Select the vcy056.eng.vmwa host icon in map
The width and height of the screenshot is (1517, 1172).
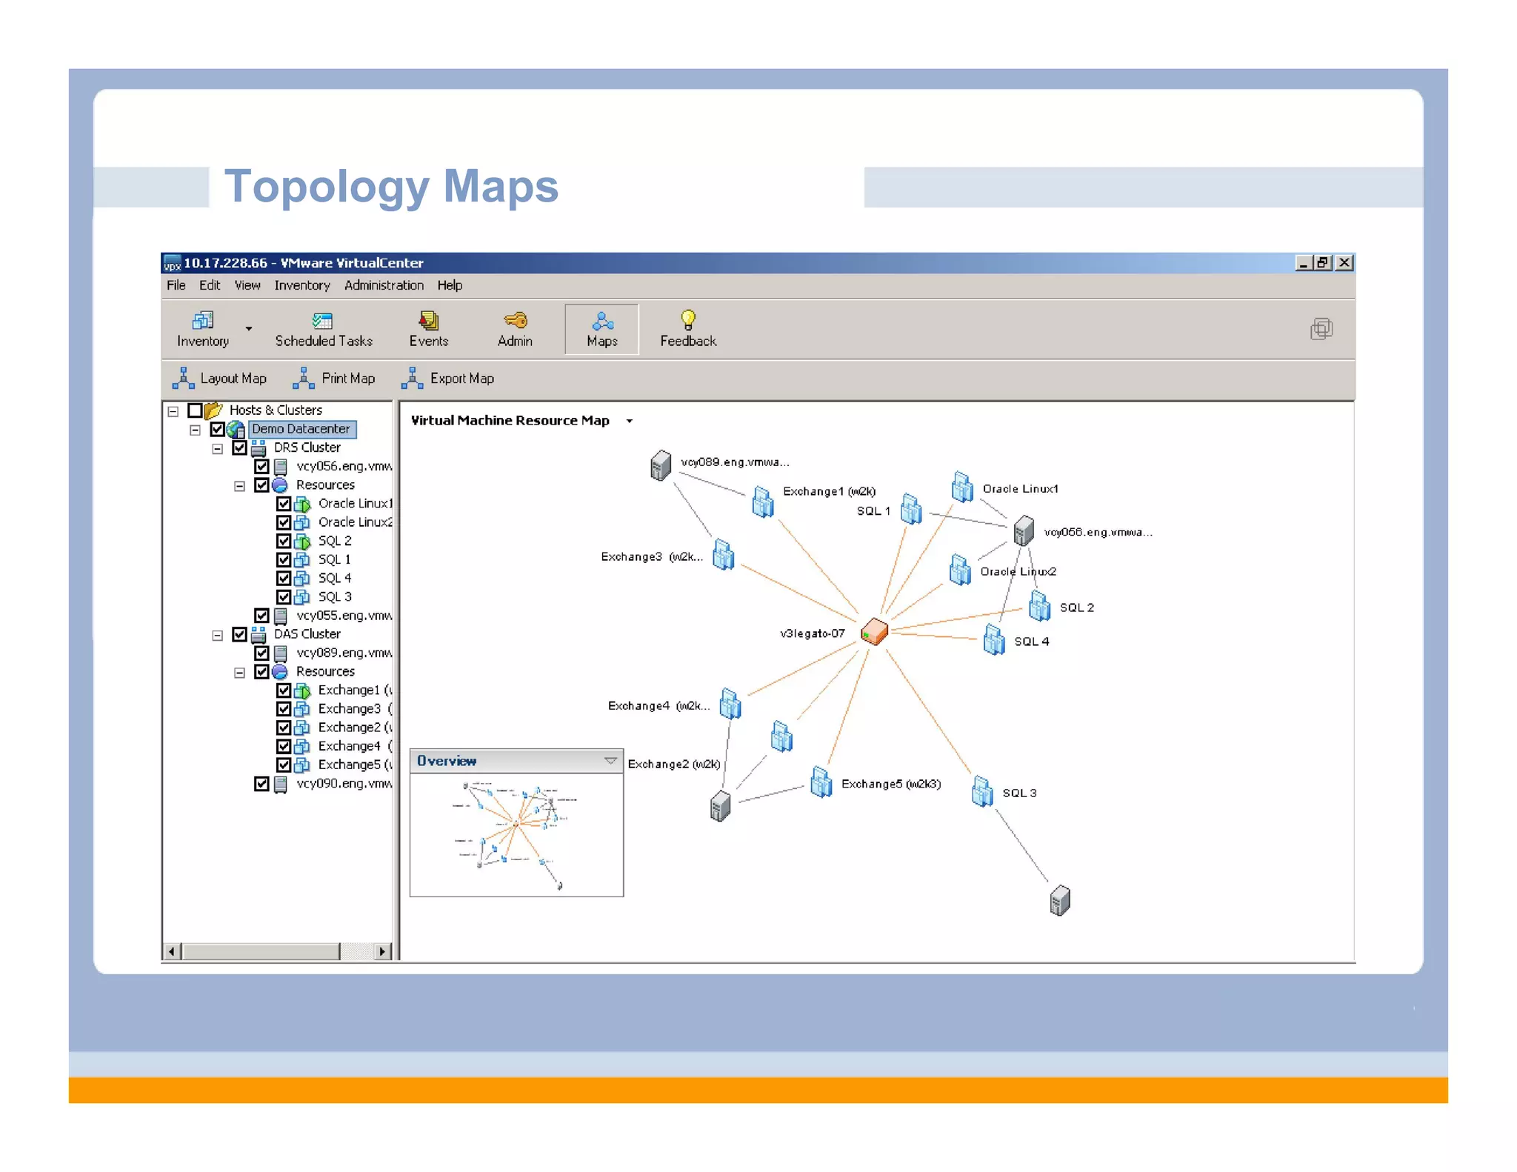point(1023,530)
